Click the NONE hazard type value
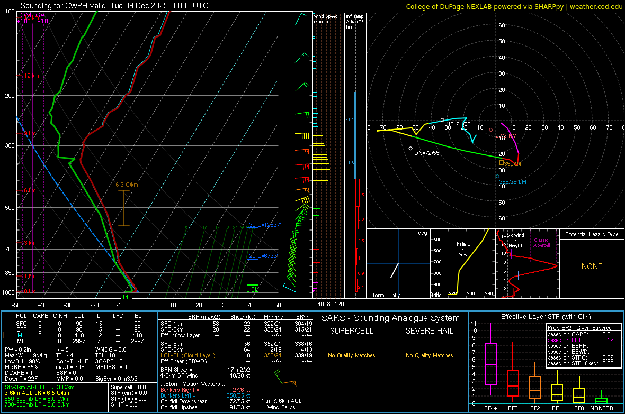625x414 pixels. click(592, 266)
